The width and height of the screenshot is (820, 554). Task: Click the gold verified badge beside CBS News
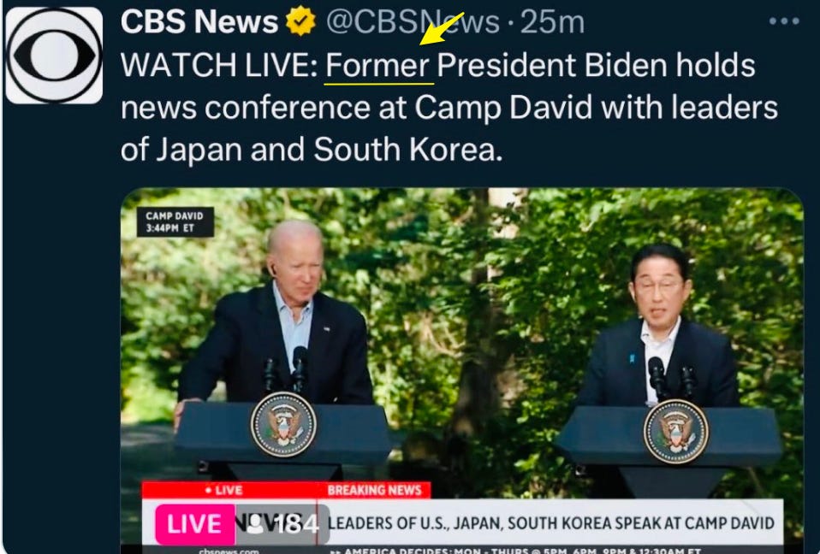300,21
